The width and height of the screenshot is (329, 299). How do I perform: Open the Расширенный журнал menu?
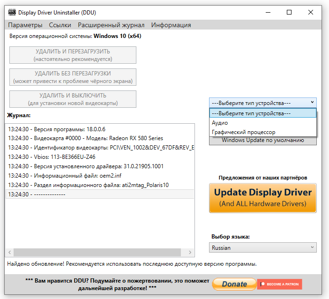tap(111, 25)
